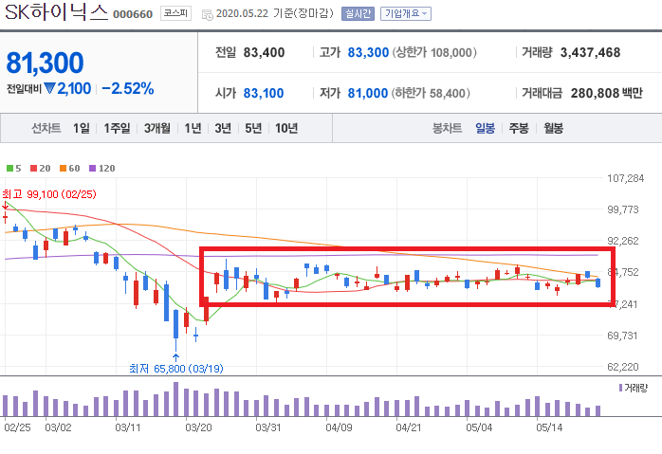662x454 pixels.
Task: Click the -2.52% change value
Action: point(127,88)
